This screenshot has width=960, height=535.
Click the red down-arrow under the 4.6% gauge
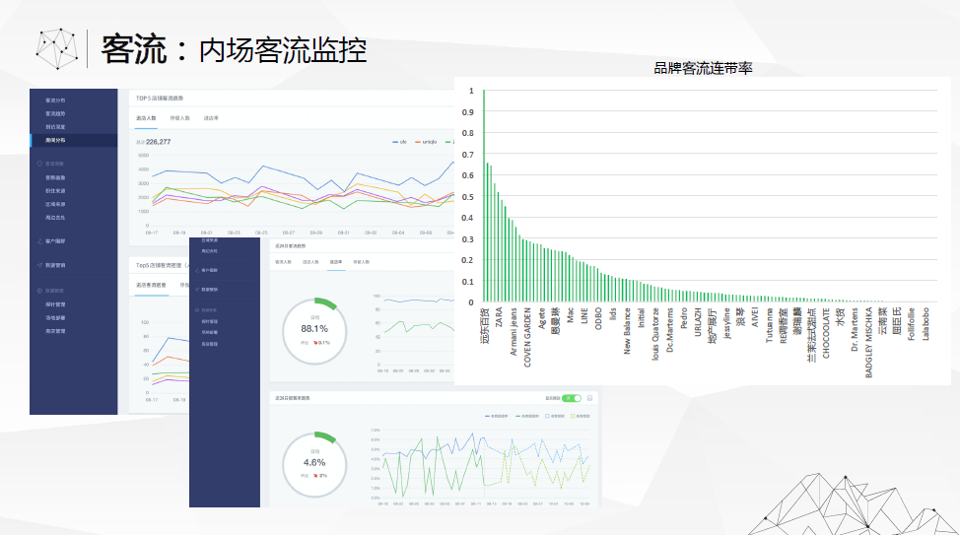click(x=316, y=476)
